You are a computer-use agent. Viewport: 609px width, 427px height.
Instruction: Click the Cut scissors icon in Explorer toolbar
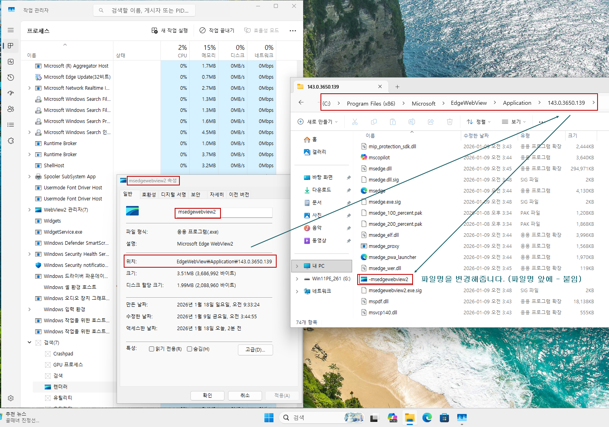(x=355, y=122)
